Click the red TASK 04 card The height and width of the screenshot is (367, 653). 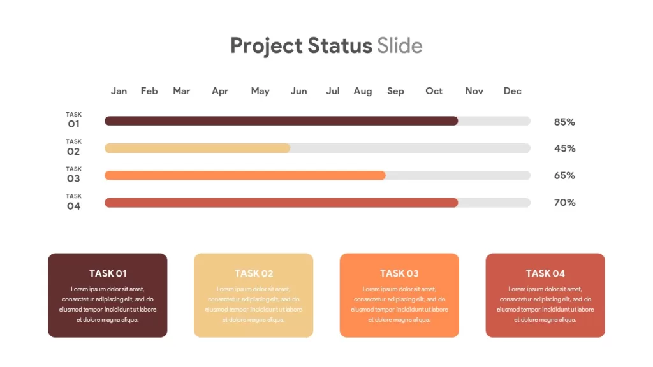(545, 296)
